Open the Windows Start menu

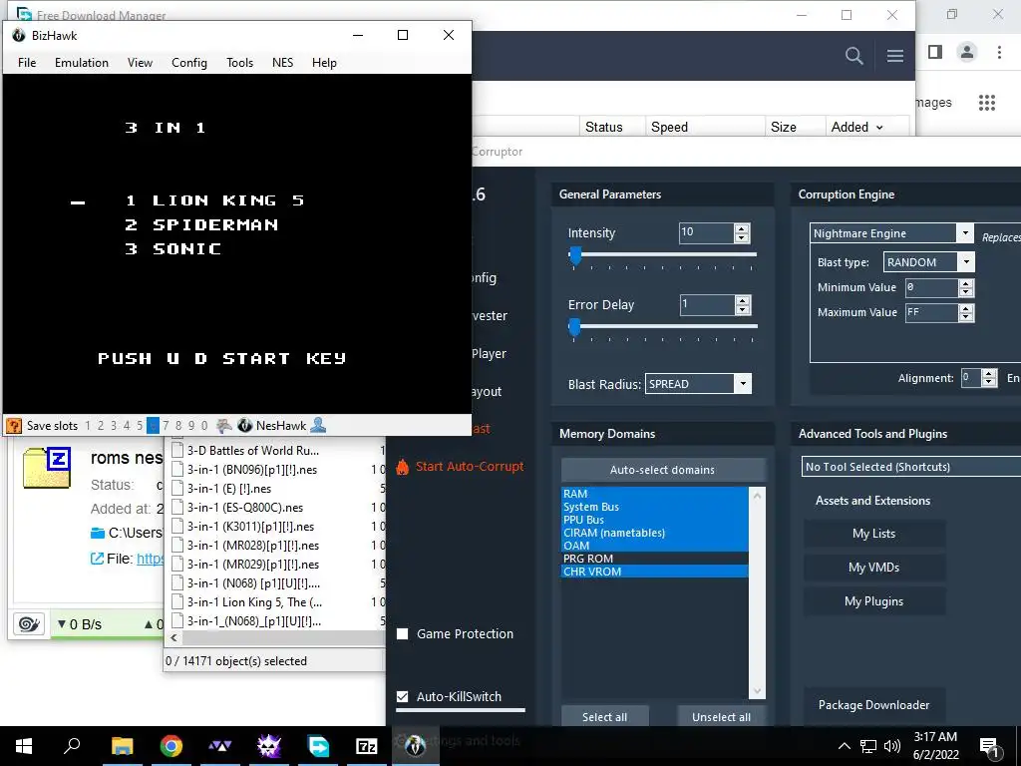click(x=24, y=746)
